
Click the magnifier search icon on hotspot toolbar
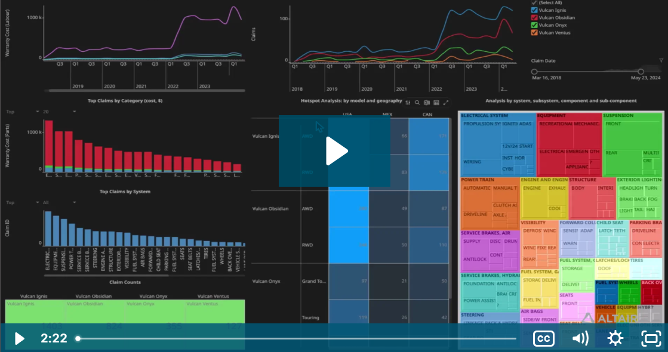pos(417,103)
